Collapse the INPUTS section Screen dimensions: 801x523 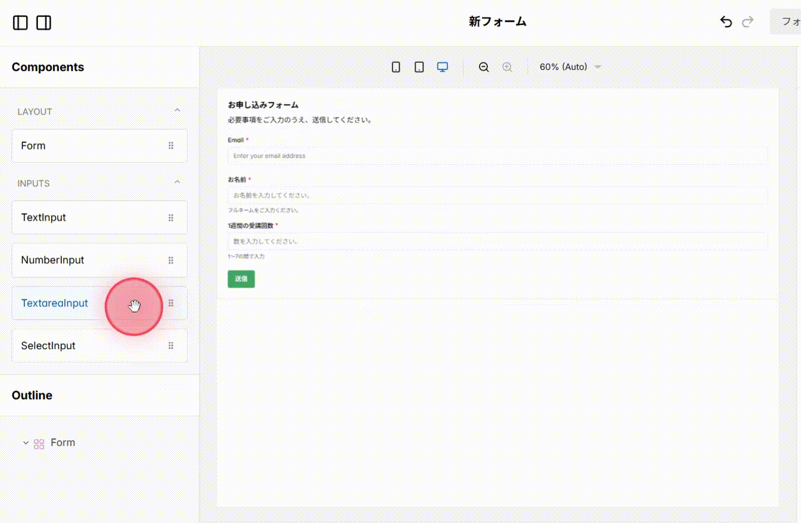coord(177,181)
